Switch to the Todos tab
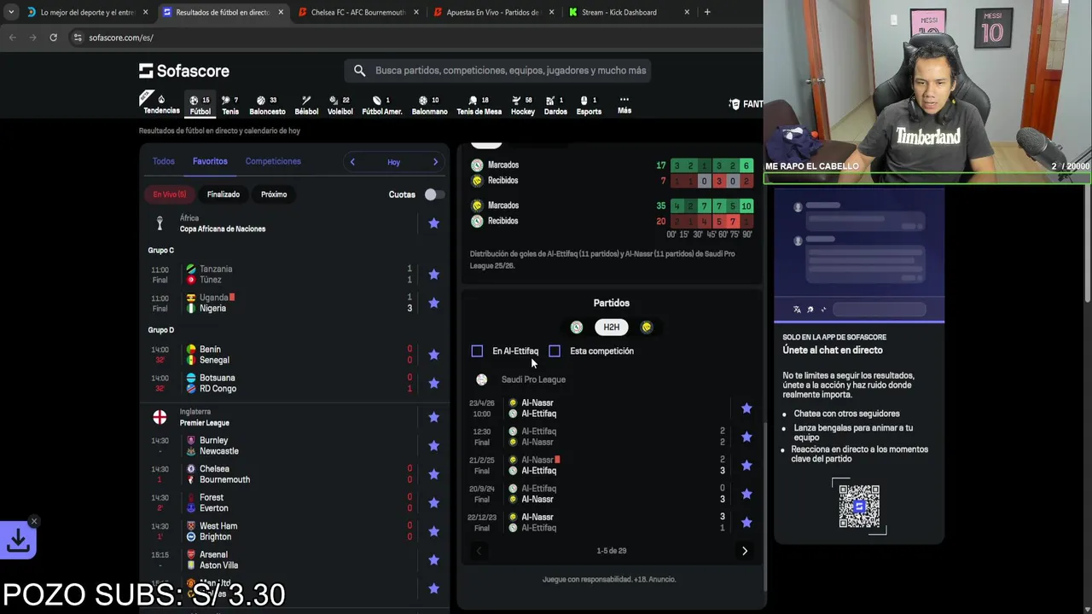1092x614 pixels. coord(163,161)
